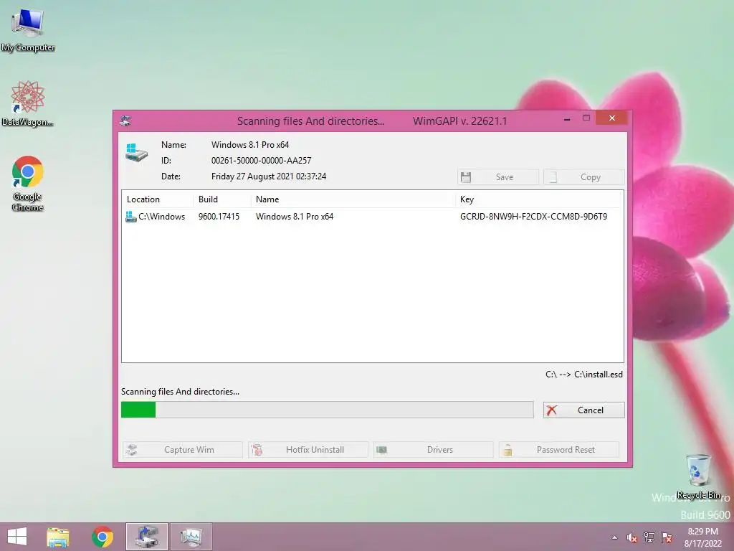
Task: Click the Cancel button
Action: point(583,410)
